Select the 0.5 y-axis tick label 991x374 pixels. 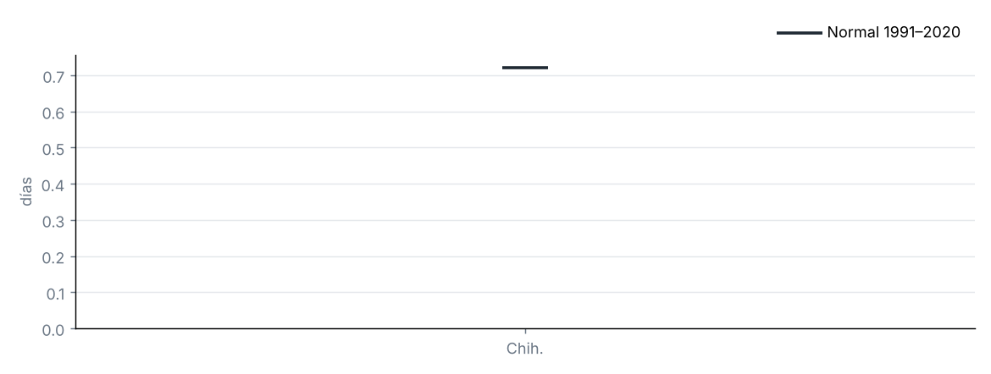(x=54, y=148)
